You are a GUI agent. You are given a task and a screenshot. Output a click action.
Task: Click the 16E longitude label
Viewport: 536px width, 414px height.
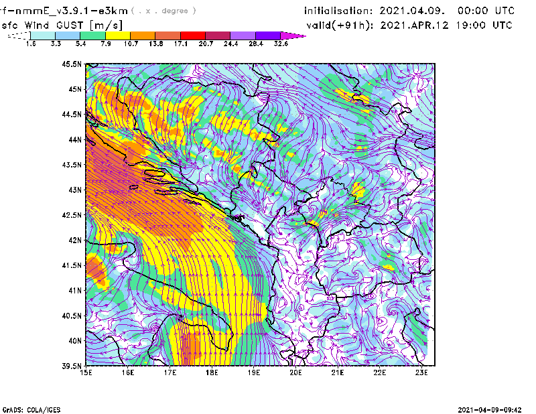pos(128,372)
